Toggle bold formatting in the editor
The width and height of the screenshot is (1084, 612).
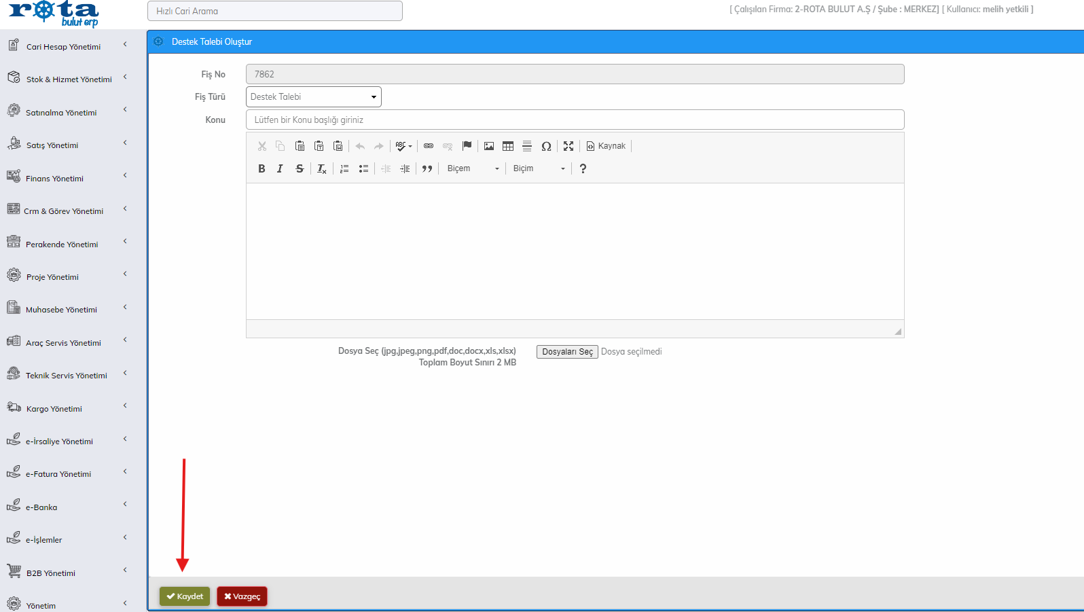click(261, 168)
